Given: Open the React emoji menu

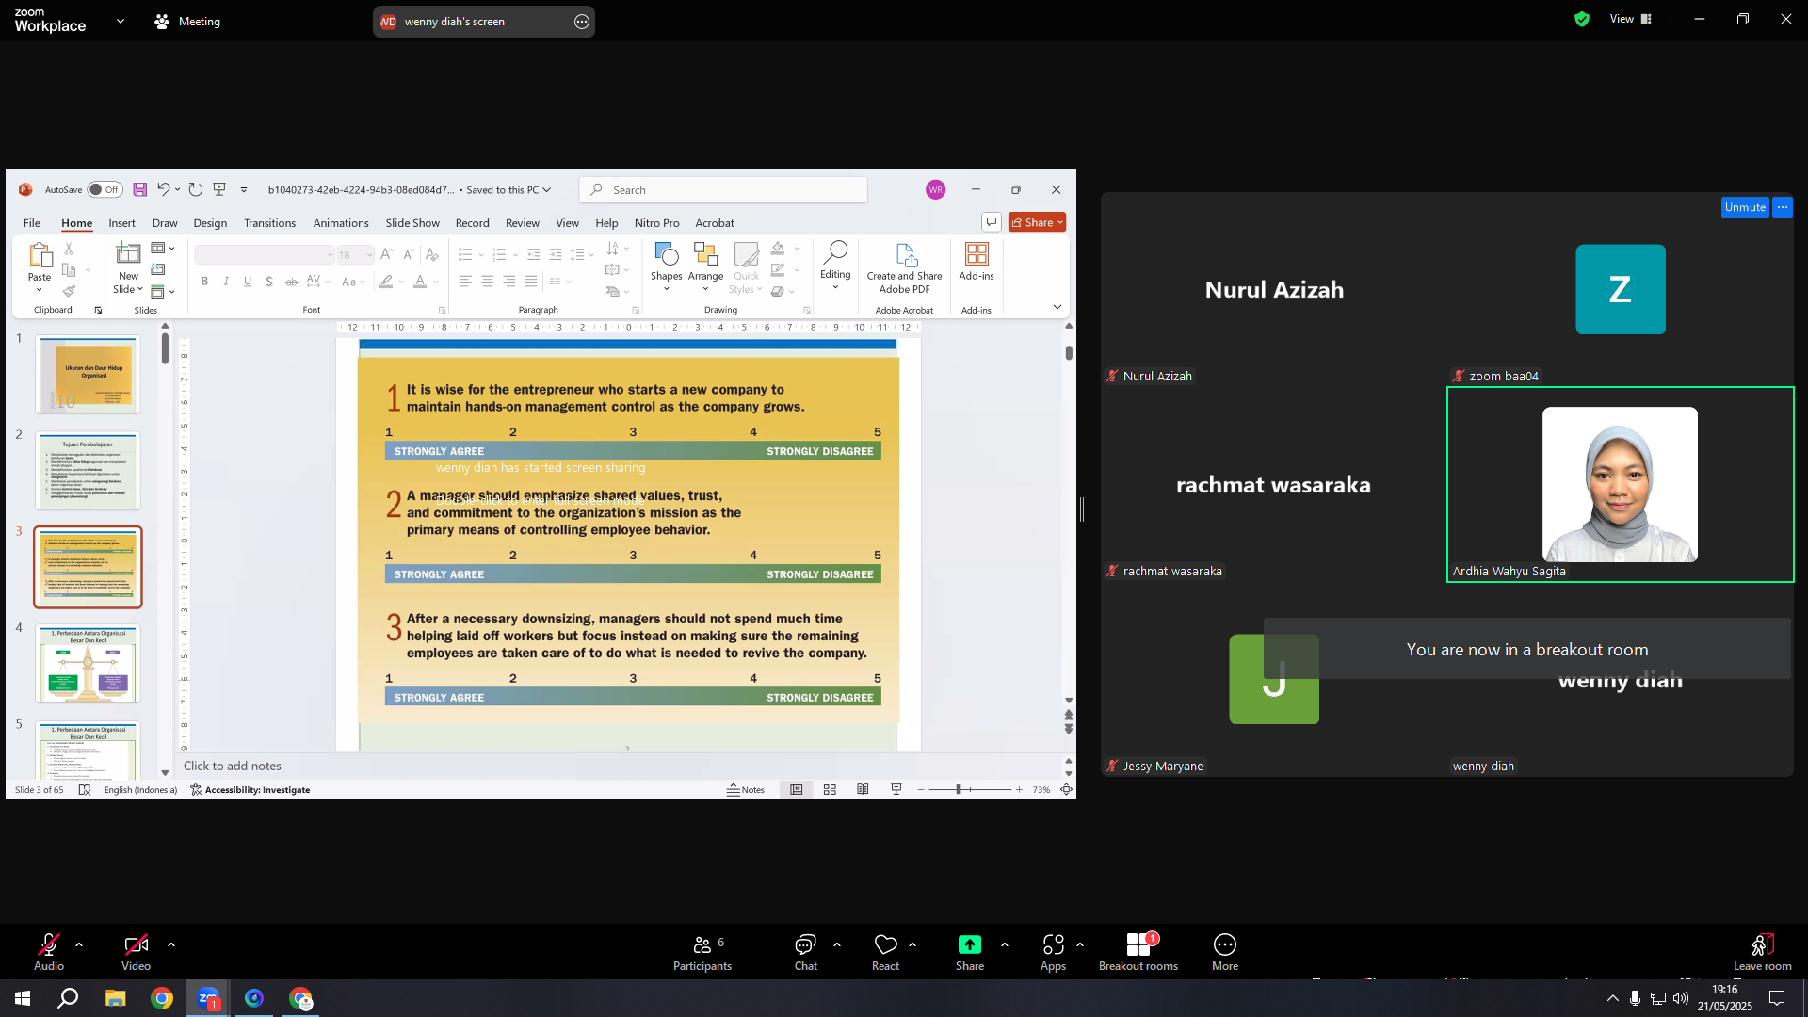Looking at the screenshot, I should pos(885,952).
